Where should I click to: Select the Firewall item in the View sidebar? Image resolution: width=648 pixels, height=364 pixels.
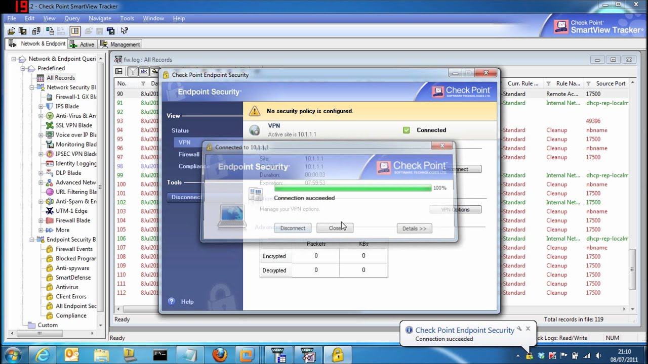189,154
